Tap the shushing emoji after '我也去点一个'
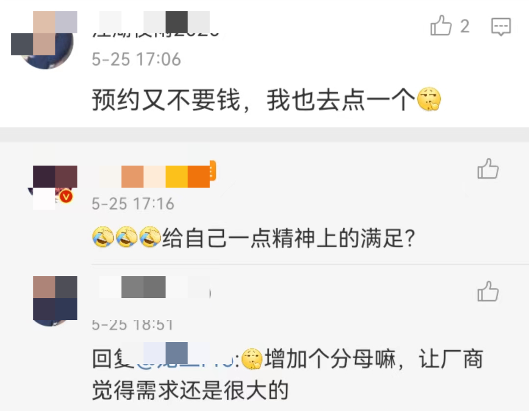Screen dimensions: 529x411 (x=429, y=99)
